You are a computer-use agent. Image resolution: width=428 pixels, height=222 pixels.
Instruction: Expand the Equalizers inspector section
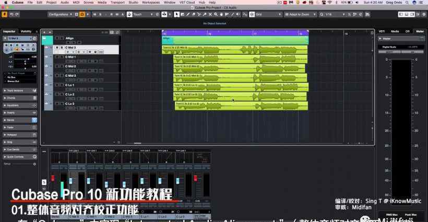click(x=5, y=106)
